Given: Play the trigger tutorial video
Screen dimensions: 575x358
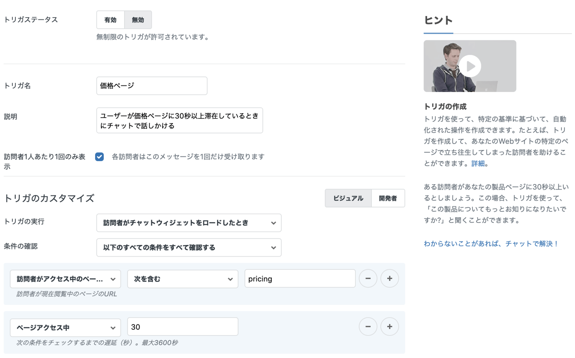Looking at the screenshot, I should click(x=470, y=66).
